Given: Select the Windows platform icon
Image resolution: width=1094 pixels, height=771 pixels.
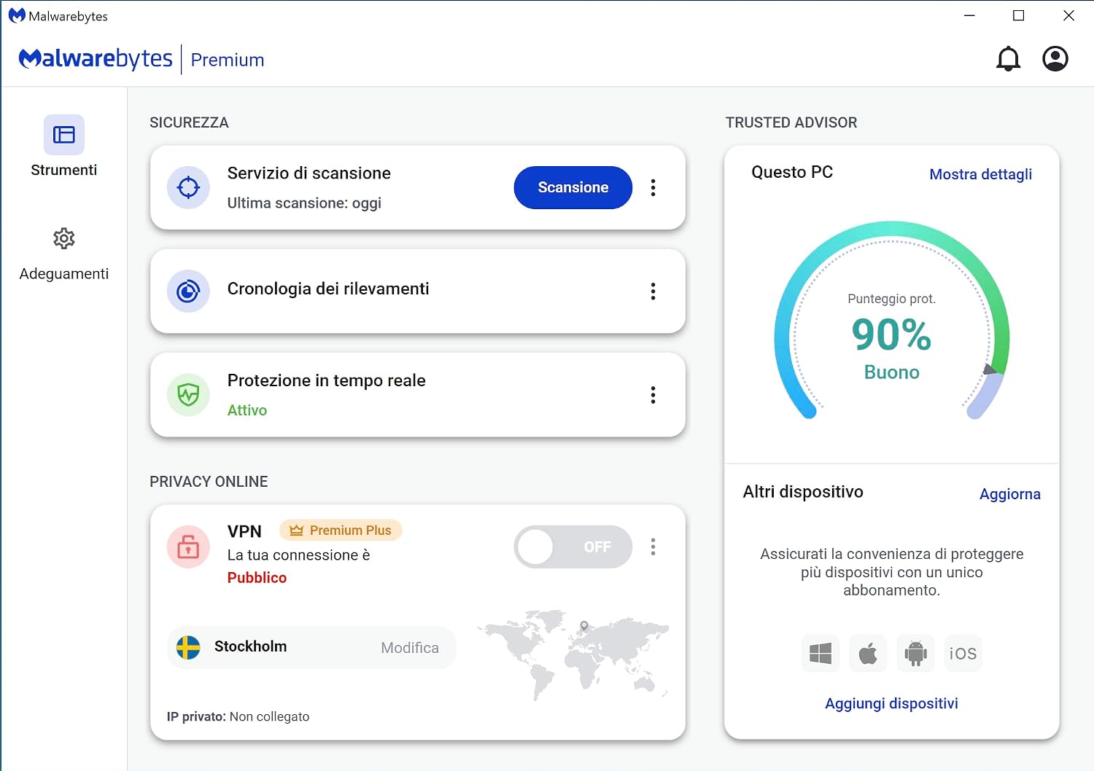Looking at the screenshot, I should click(x=820, y=653).
